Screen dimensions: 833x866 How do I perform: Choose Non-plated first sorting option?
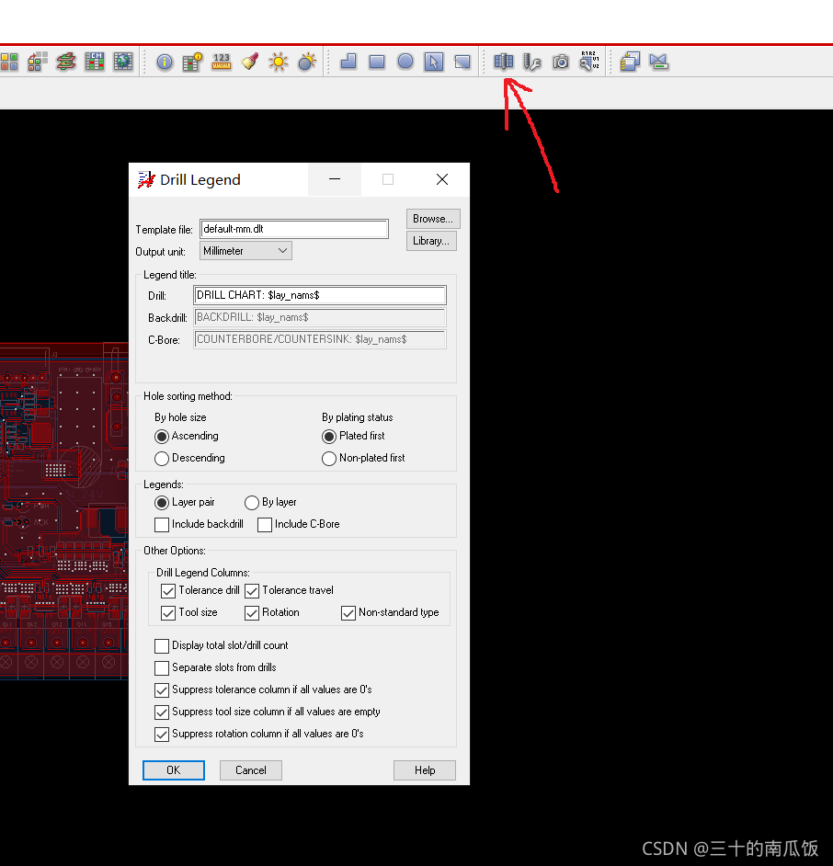328,459
